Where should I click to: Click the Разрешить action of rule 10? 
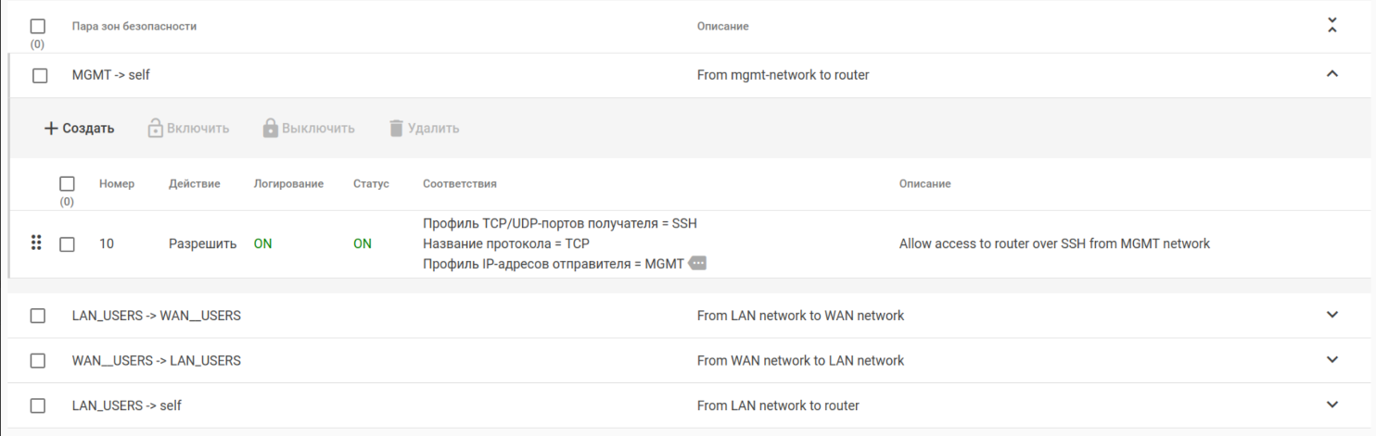coord(202,244)
